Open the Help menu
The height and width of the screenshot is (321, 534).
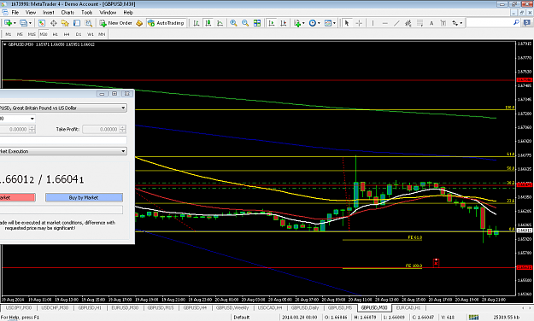[128, 13]
